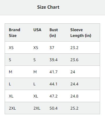Click the S row bust value 39.4
105x120 pixels.
54,60
